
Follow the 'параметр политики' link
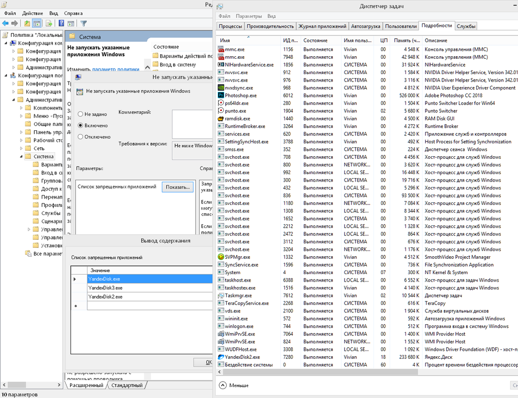point(116,70)
